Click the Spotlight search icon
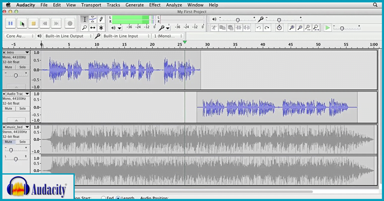 click(x=375, y=5)
